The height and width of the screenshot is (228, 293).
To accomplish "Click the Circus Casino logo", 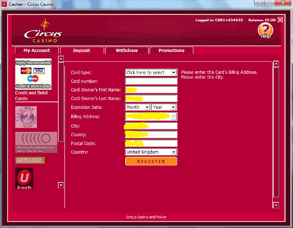I will coord(43,31).
